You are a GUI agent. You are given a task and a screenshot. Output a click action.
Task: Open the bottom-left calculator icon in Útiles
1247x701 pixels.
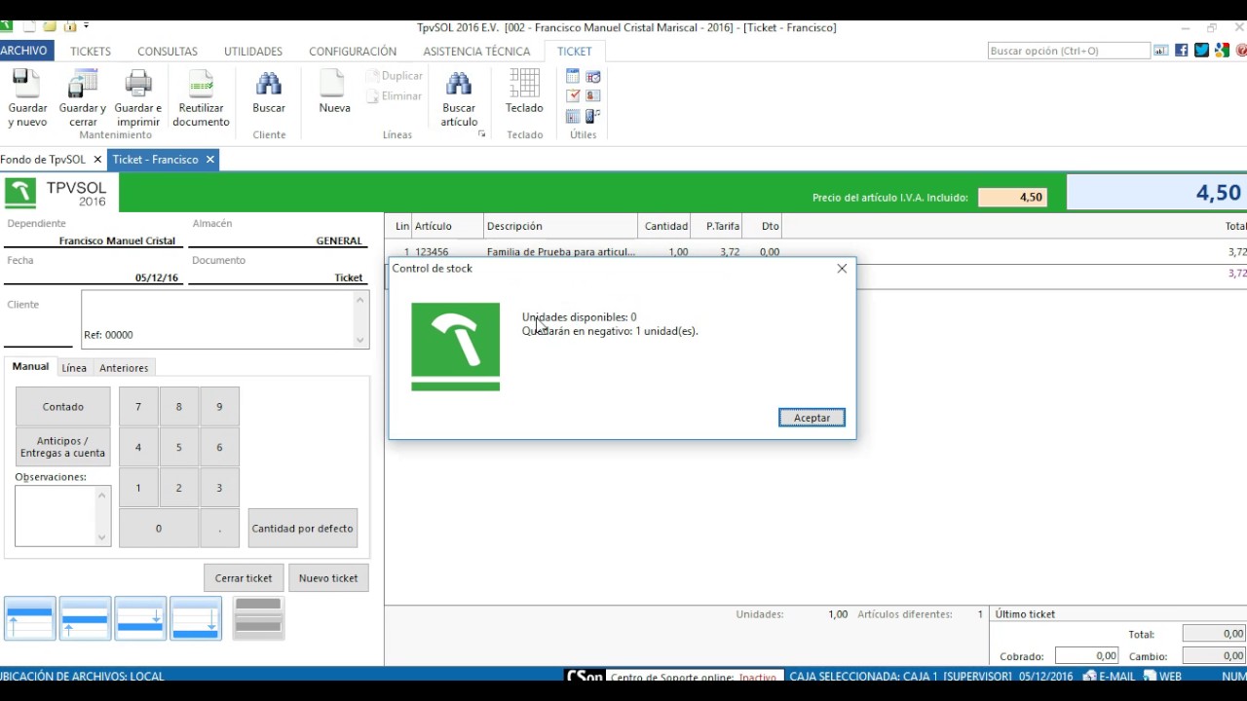coord(573,116)
